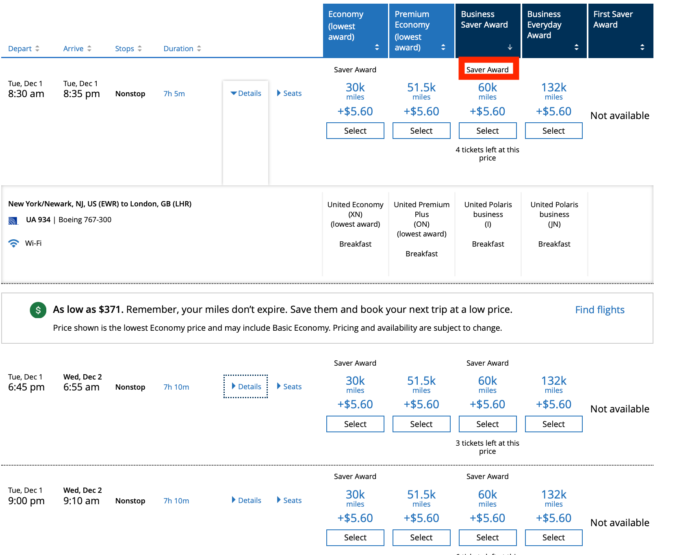Click the EWR to LHR route heading
Image resolution: width=677 pixels, height=555 pixels.
pyautogui.click(x=100, y=204)
